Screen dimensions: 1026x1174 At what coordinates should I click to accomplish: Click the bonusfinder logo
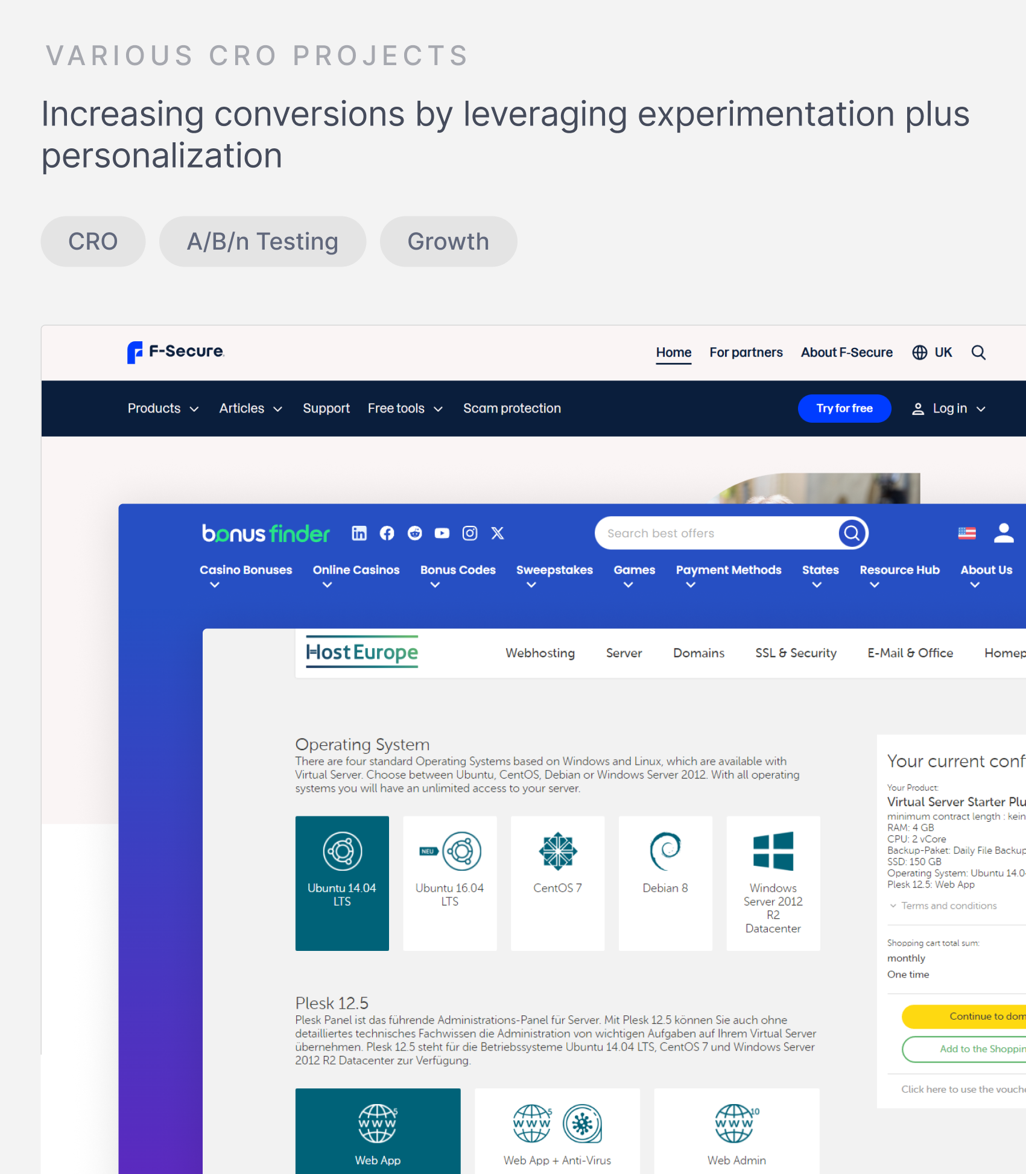tap(266, 533)
